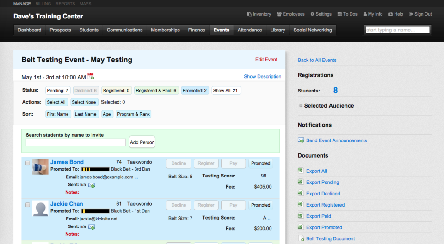Click the search students by name field

(75, 142)
